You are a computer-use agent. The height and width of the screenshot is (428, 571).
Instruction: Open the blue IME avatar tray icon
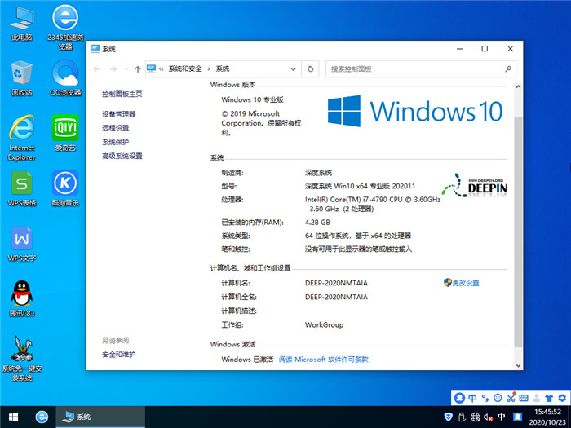pos(517,417)
